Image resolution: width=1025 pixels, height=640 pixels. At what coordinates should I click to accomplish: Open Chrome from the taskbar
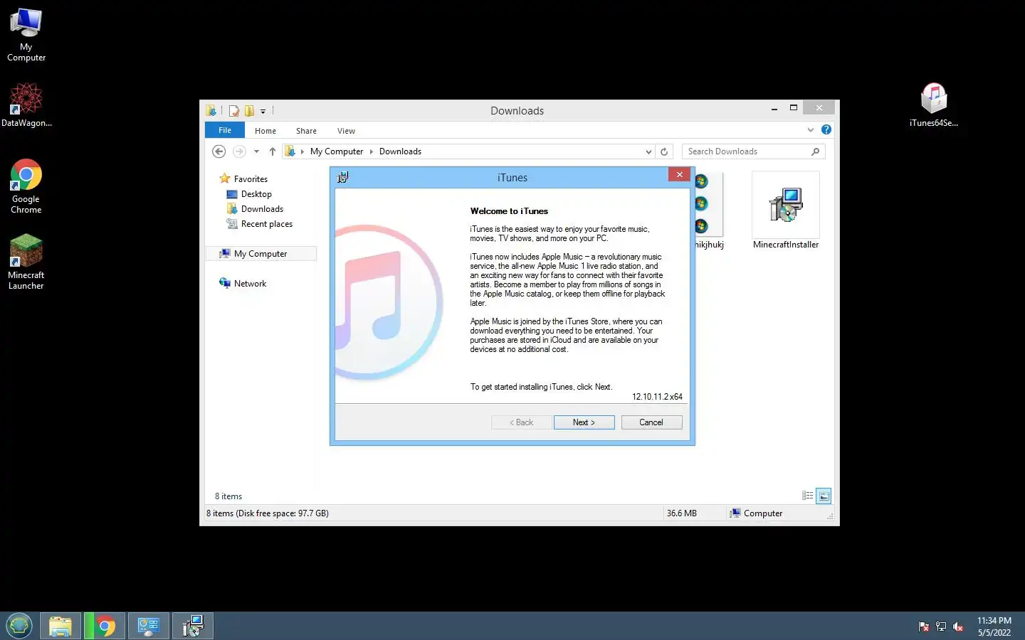click(105, 626)
